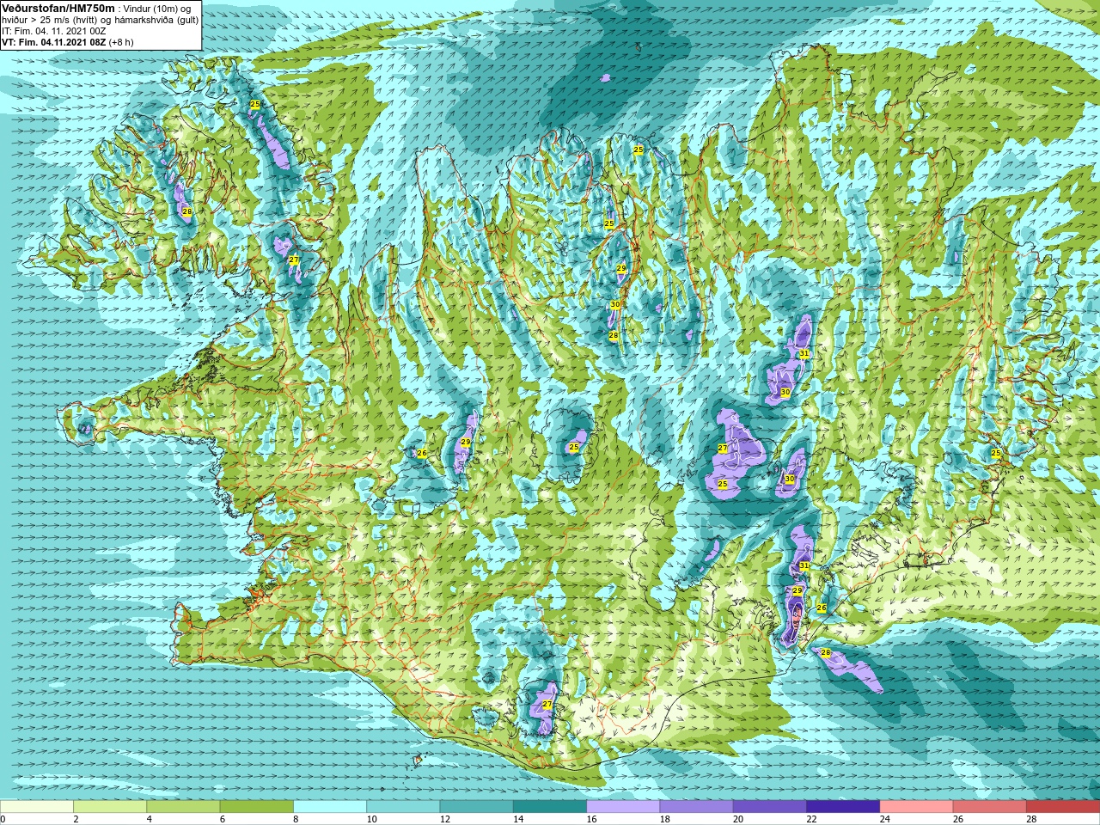Select the 16–18 m/s lavender legend swatch
Image resolution: width=1100 pixels, height=825 pixels.
click(623, 807)
